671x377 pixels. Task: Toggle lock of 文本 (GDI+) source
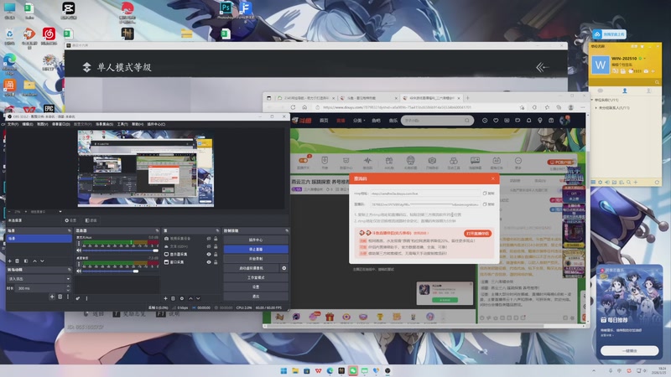coord(216,246)
